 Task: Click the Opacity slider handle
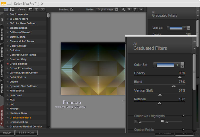pyautogui.click(x=179, y=77)
